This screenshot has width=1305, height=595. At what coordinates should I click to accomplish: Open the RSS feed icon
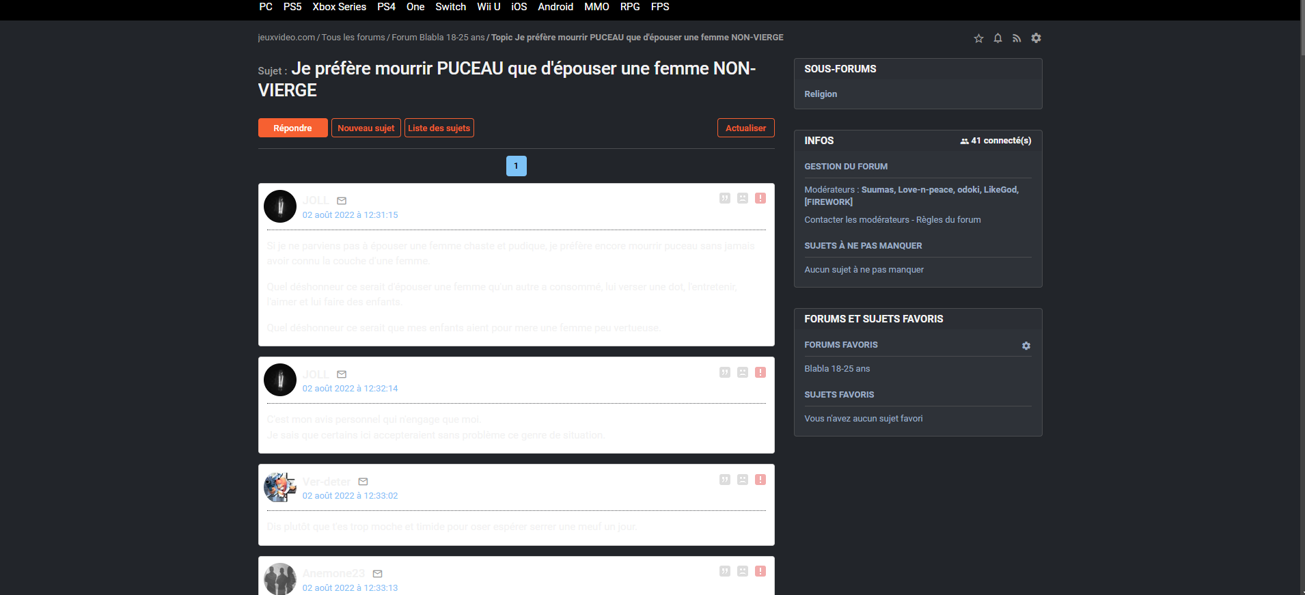tap(1017, 38)
